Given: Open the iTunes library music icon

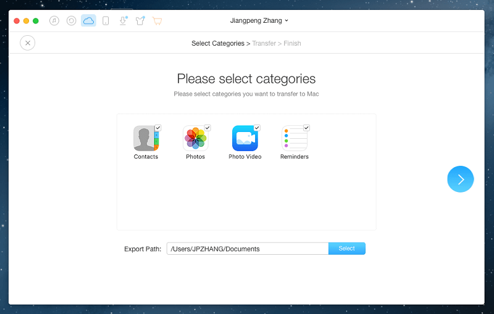Looking at the screenshot, I should click(x=54, y=21).
